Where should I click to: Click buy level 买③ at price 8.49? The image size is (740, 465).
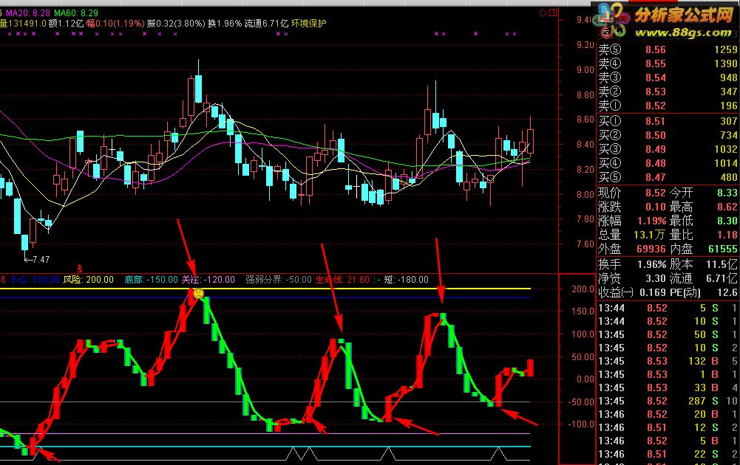[x=668, y=149]
